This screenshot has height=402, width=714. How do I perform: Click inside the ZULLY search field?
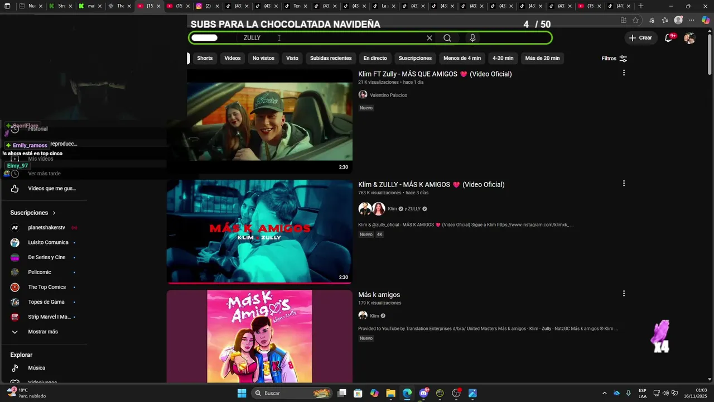(x=332, y=38)
